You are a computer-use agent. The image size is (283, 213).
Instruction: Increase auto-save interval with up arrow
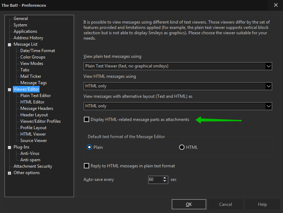[165, 178]
